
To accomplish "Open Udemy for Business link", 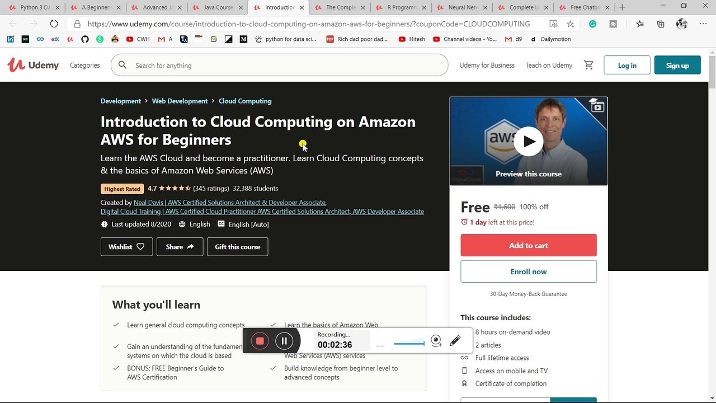I will pos(487,65).
